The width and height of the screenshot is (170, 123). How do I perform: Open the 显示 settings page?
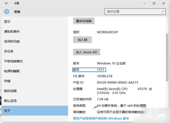7,21
